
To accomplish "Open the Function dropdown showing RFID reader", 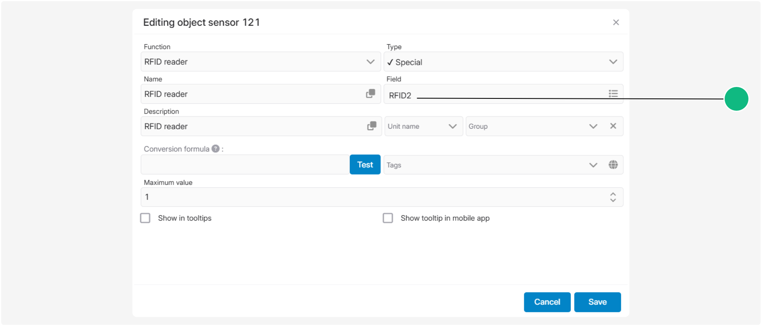I will 261,62.
